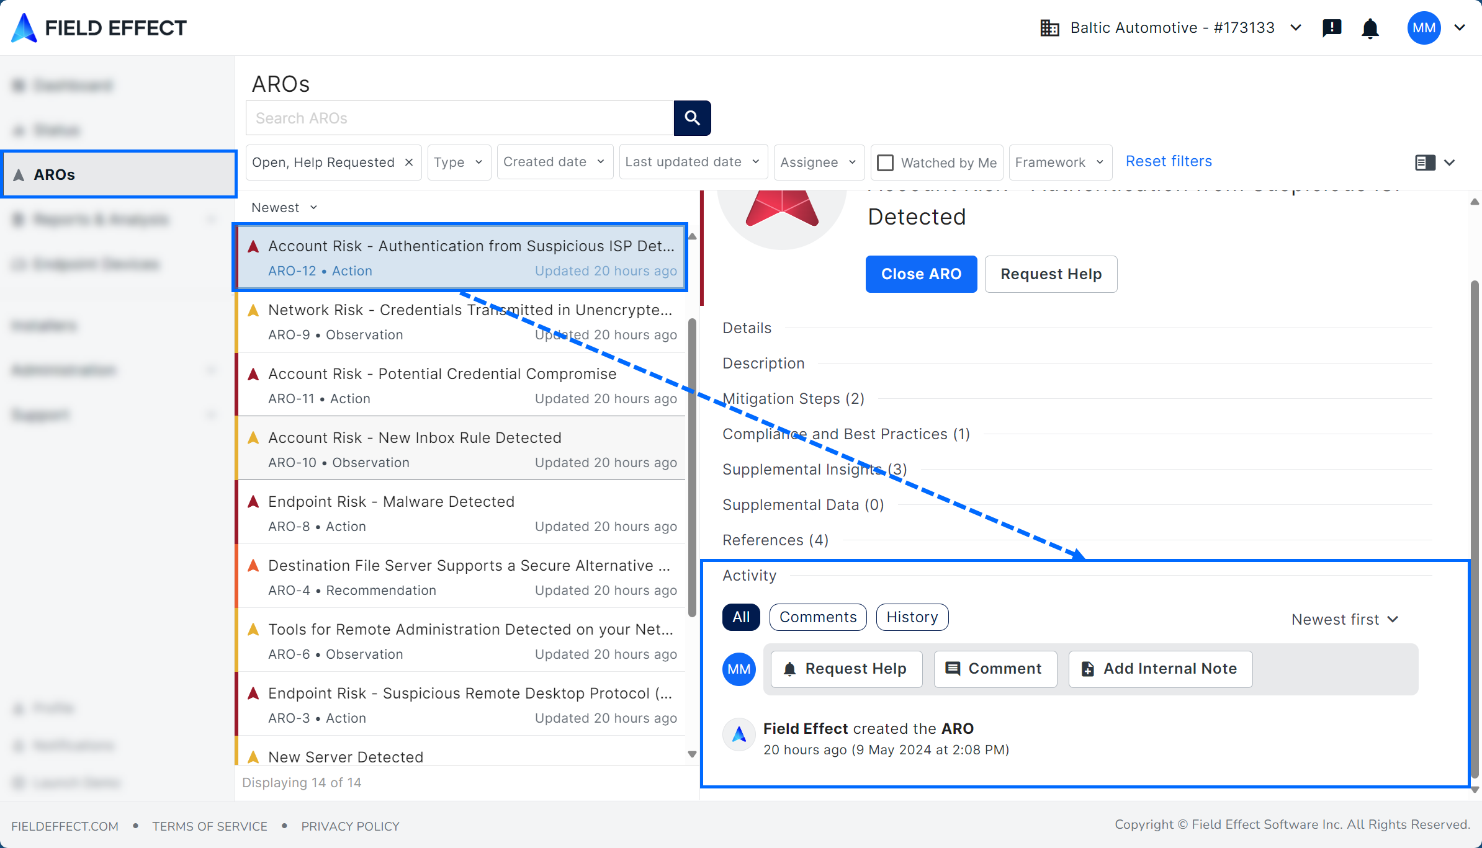Screen dimensions: 1482x848
Task: Click the organization building icon
Action: click(x=1049, y=28)
